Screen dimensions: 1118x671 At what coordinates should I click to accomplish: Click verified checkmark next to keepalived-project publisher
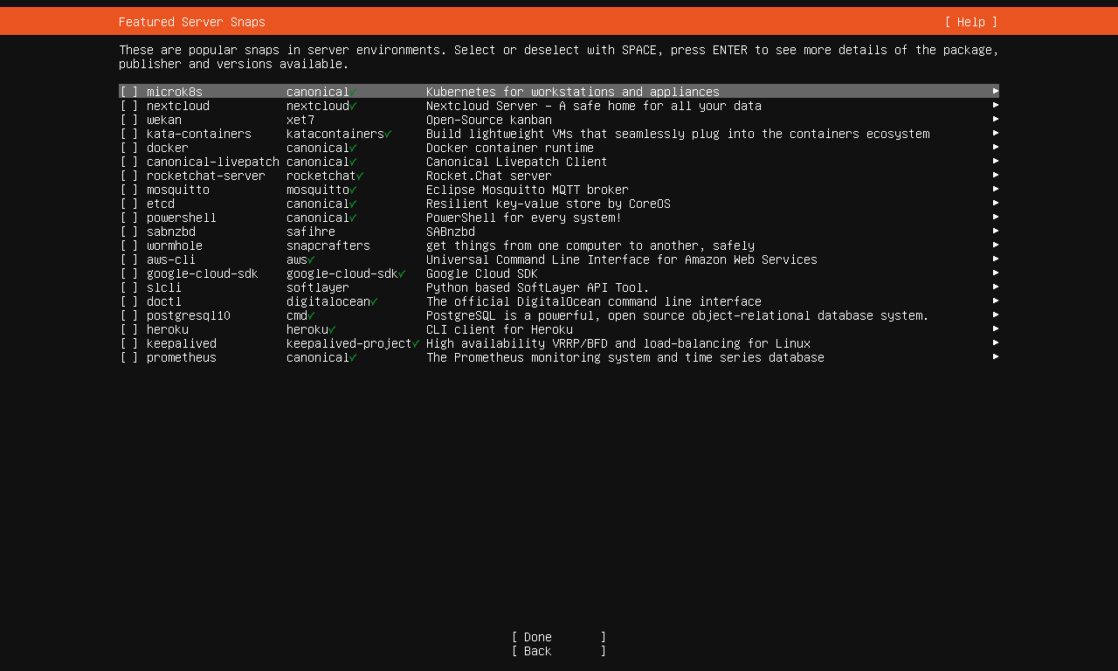pyautogui.click(x=416, y=343)
